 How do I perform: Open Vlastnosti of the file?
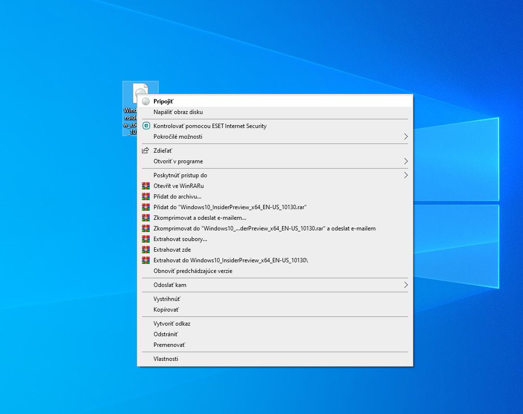[275, 359]
